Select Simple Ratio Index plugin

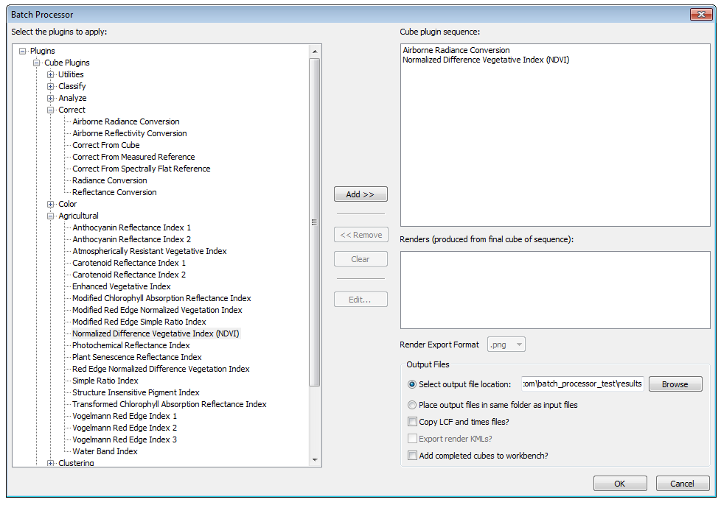pyautogui.click(x=105, y=381)
